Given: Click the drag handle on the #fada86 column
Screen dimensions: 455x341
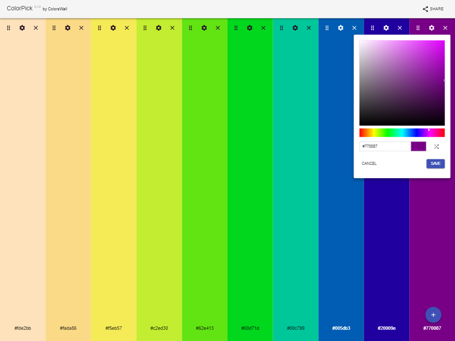Looking at the screenshot, I should [54, 28].
